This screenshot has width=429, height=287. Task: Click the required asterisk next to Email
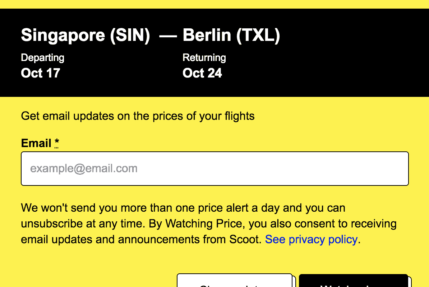(57, 143)
